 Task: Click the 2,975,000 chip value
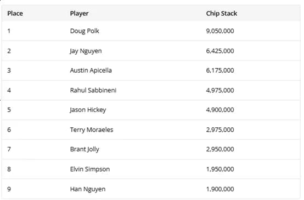pyautogui.click(x=220, y=130)
